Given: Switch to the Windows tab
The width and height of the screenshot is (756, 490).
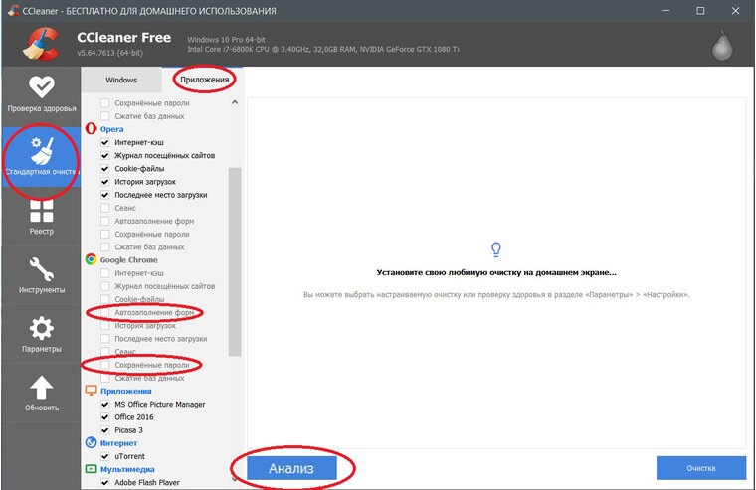Looking at the screenshot, I should point(121,80).
